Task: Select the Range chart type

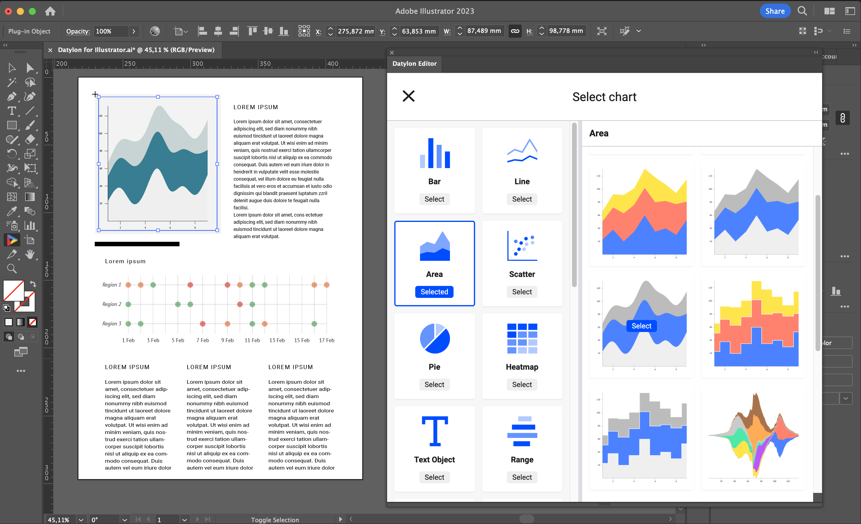Action: click(521, 477)
